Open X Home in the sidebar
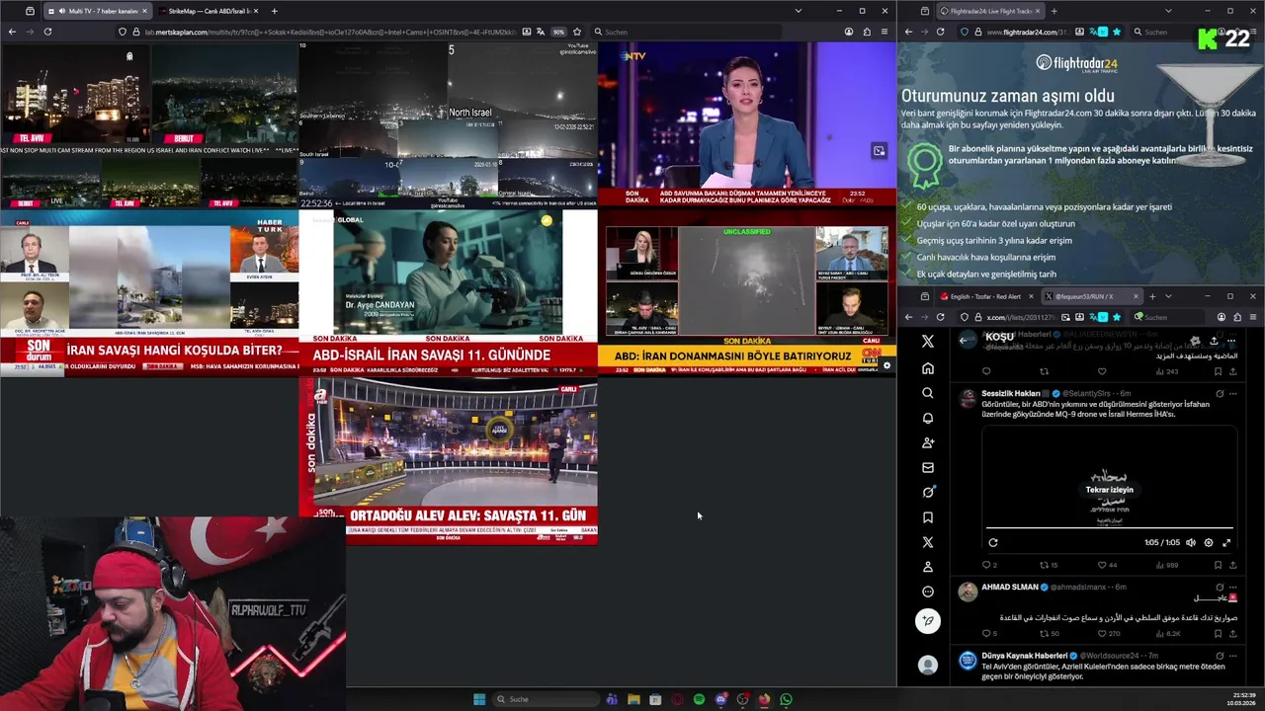 pos(927,368)
